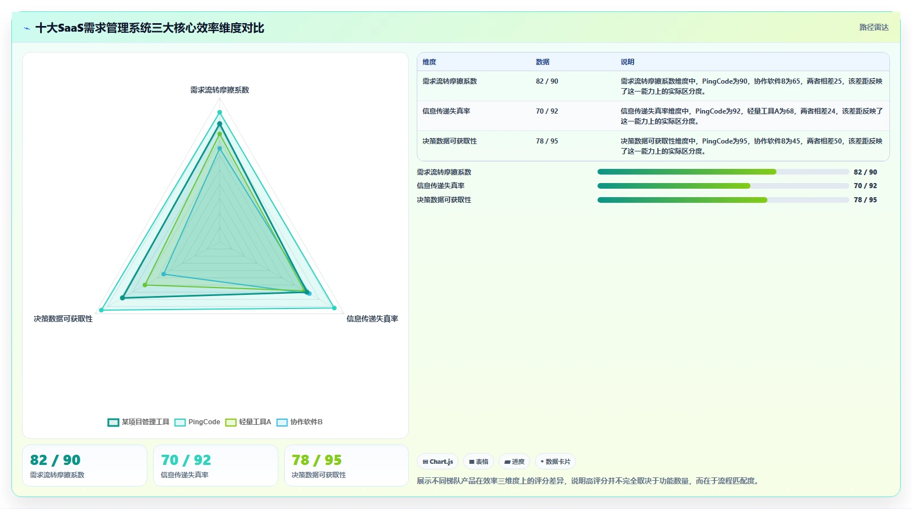The width and height of the screenshot is (912, 509).
Task: Click the small logo icon beside the dashboard title
Action: coord(27,28)
